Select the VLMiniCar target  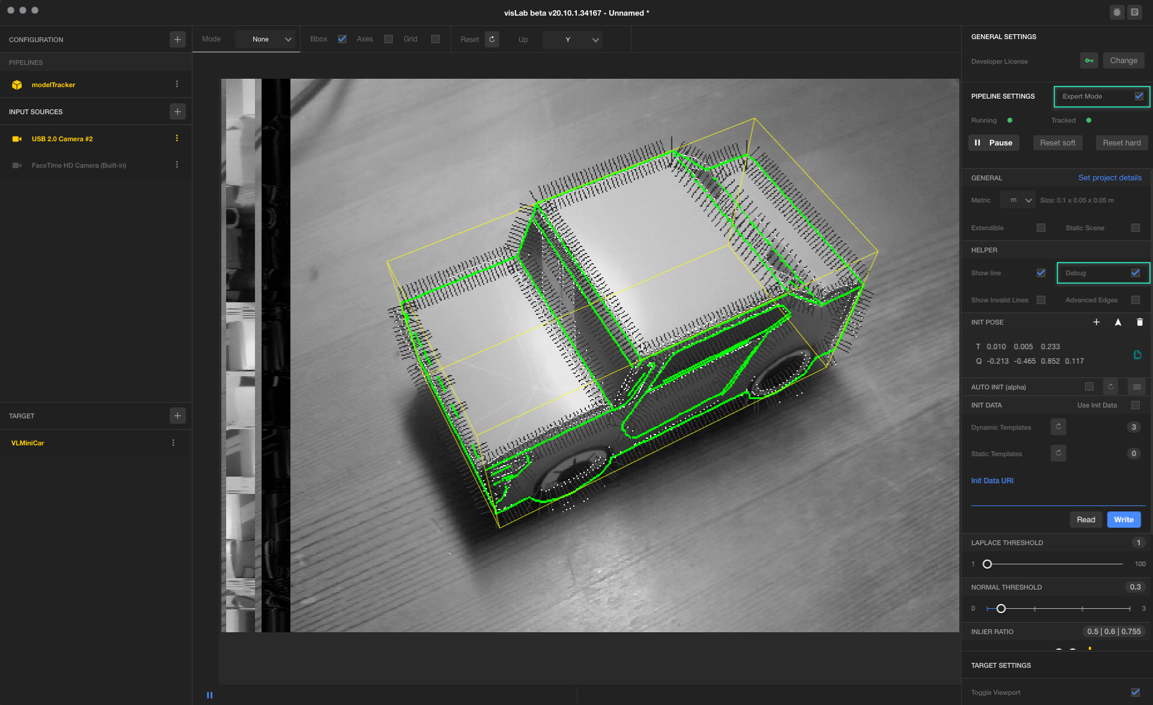point(28,443)
